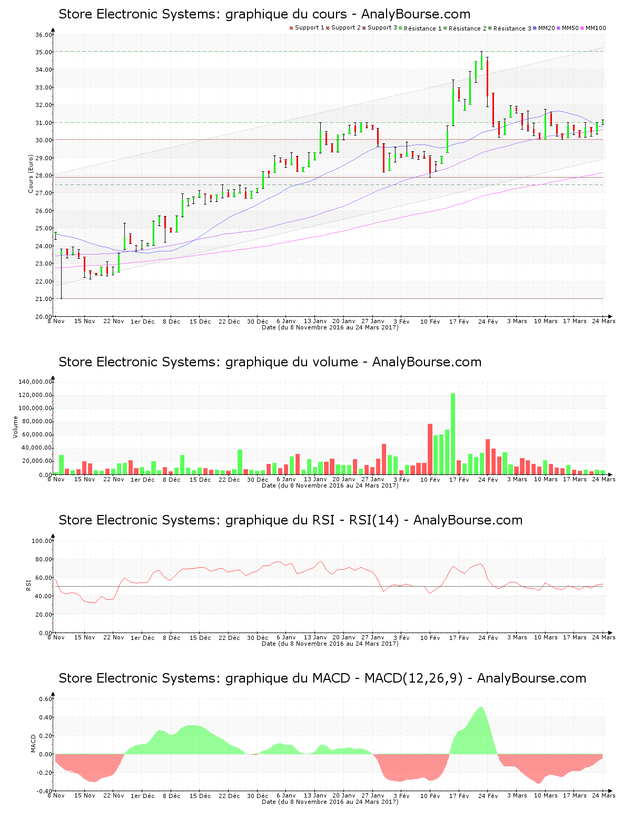Click '3 Fév' date under MACD chart
The image size is (632, 817).
click(x=402, y=796)
